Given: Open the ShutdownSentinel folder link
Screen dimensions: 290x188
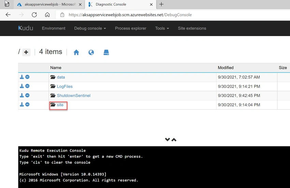Looking at the screenshot, I should point(74,95).
